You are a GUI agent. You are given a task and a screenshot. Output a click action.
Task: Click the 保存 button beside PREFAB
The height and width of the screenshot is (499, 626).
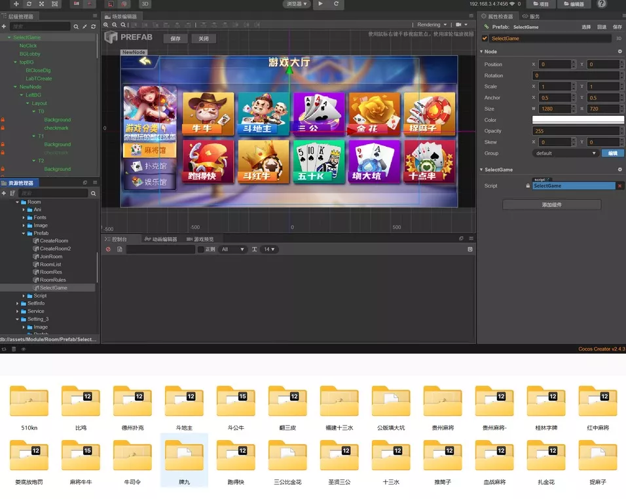point(175,39)
